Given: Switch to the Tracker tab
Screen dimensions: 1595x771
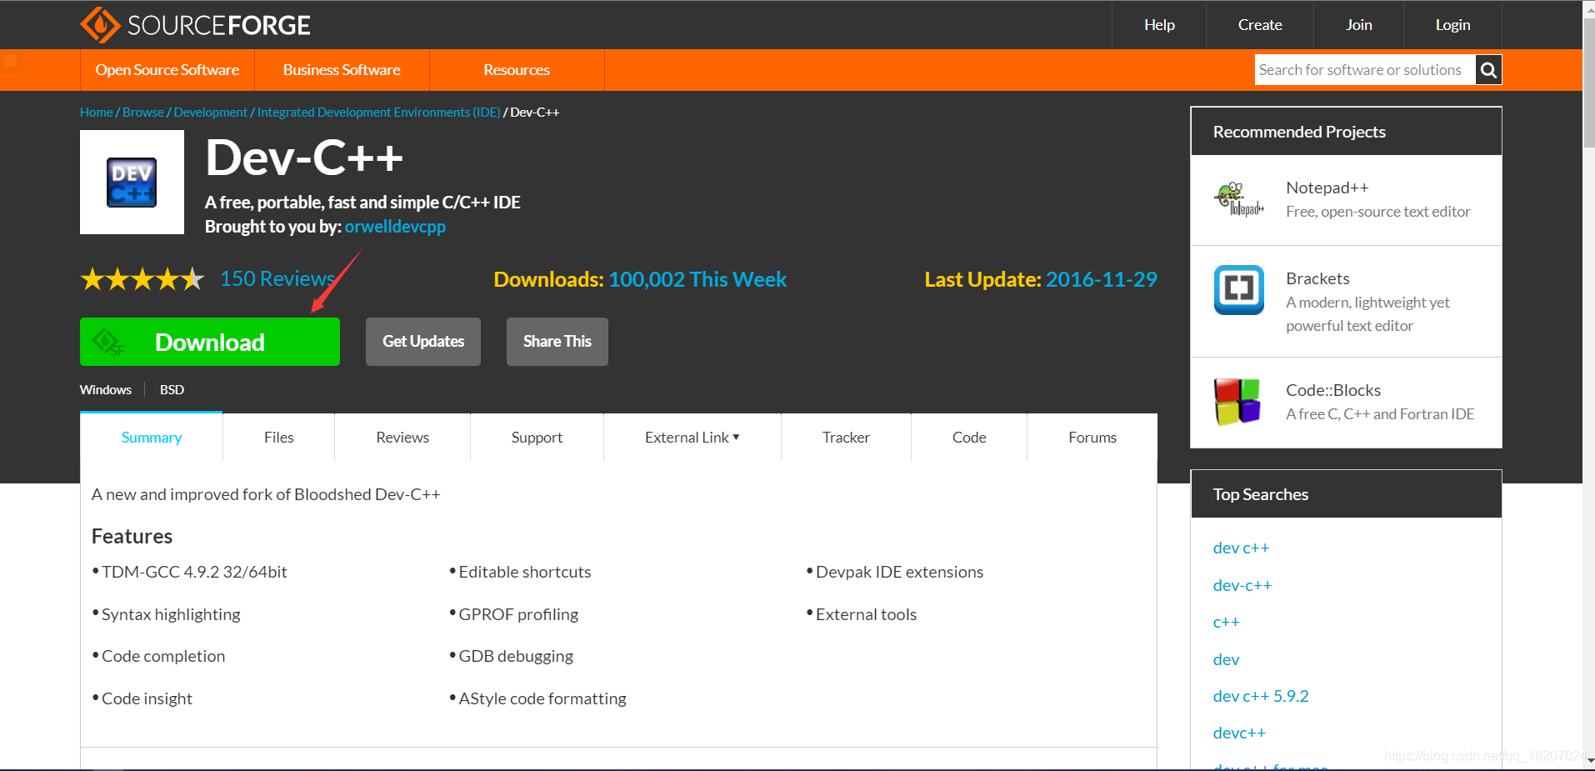Looking at the screenshot, I should point(846,438).
